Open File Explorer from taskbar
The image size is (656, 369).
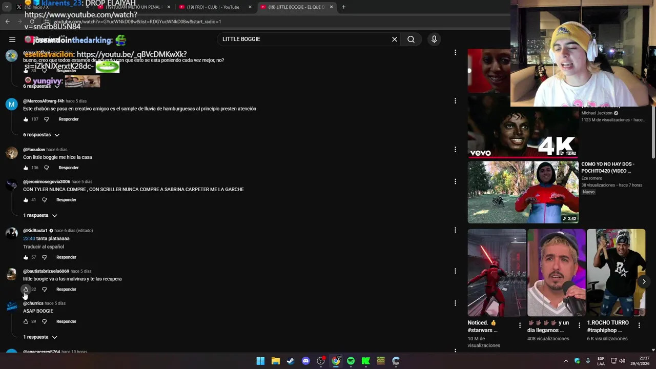(x=275, y=361)
